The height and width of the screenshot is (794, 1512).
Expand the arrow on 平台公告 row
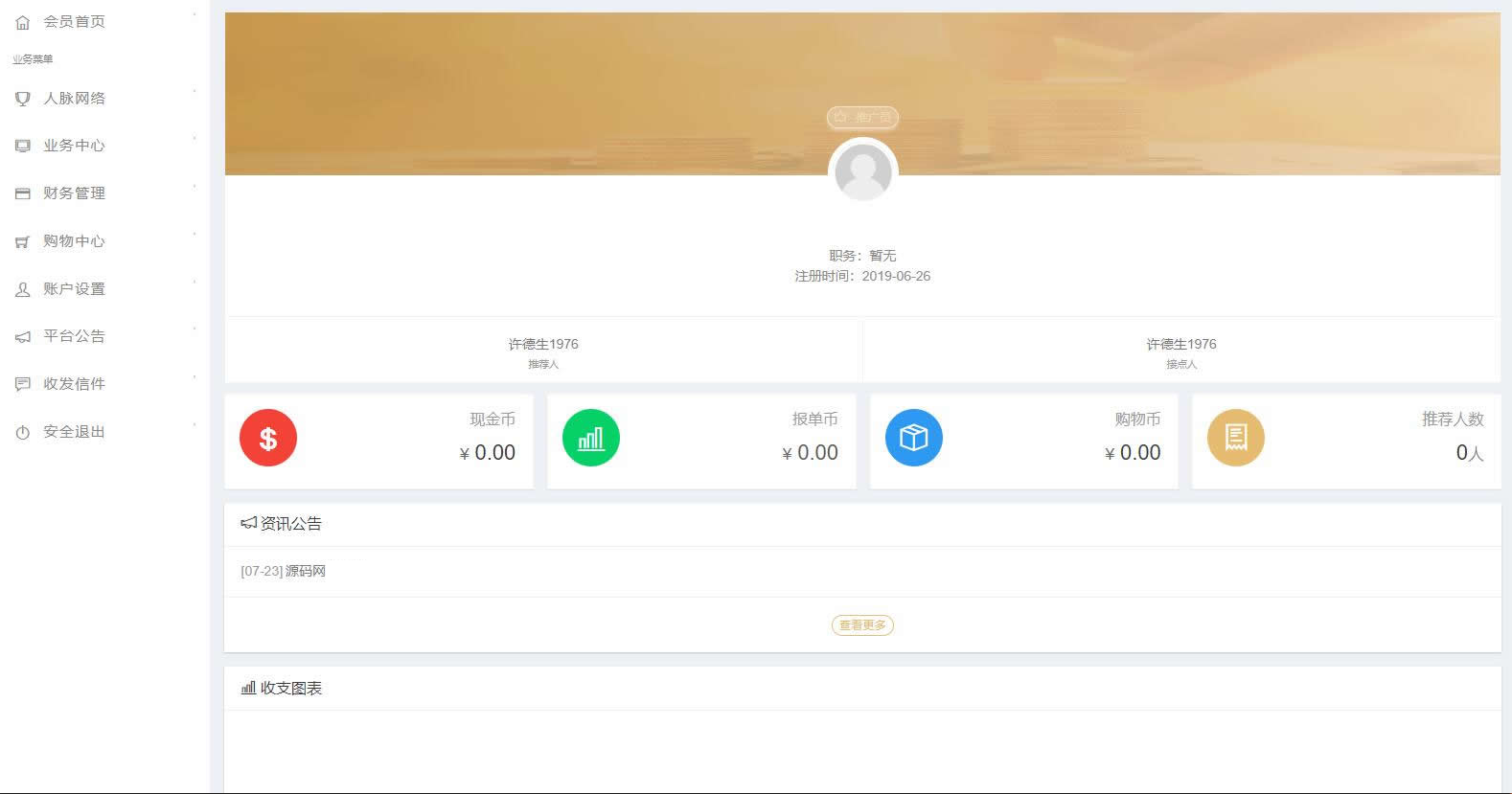pyautogui.click(x=195, y=329)
